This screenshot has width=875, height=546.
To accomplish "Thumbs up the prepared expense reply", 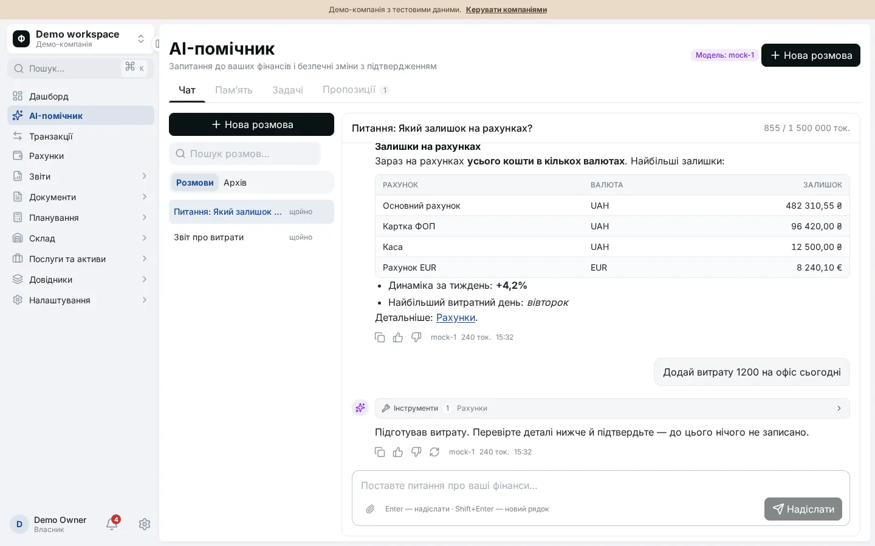I will pyautogui.click(x=398, y=452).
